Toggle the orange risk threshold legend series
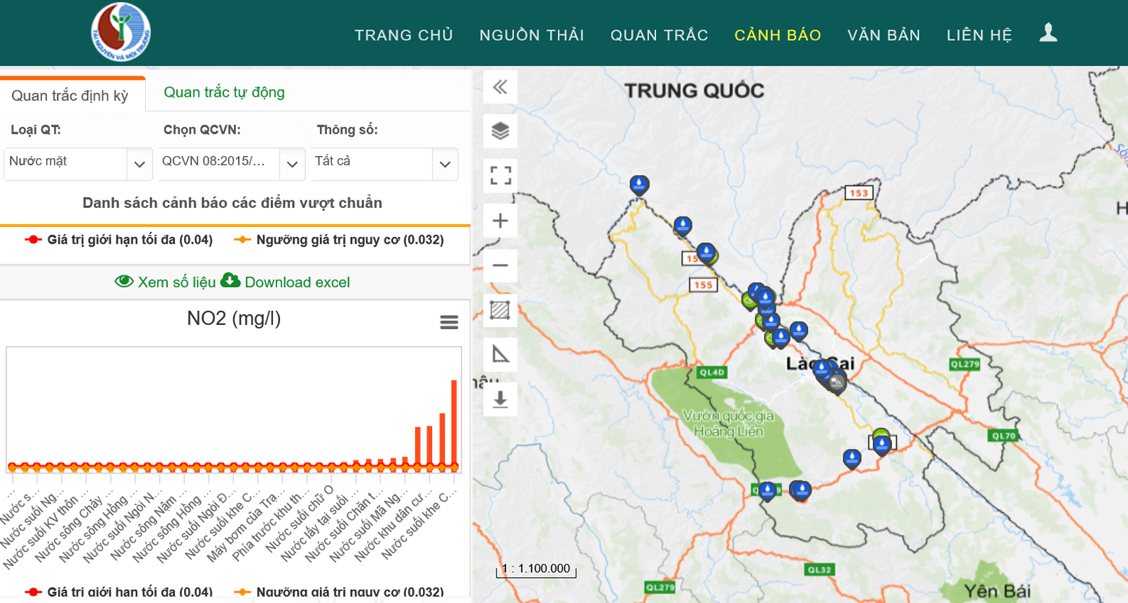This screenshot has width=1128, height=603. point(340,240)
